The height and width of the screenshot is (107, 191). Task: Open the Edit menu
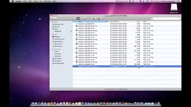coord(30,1)
